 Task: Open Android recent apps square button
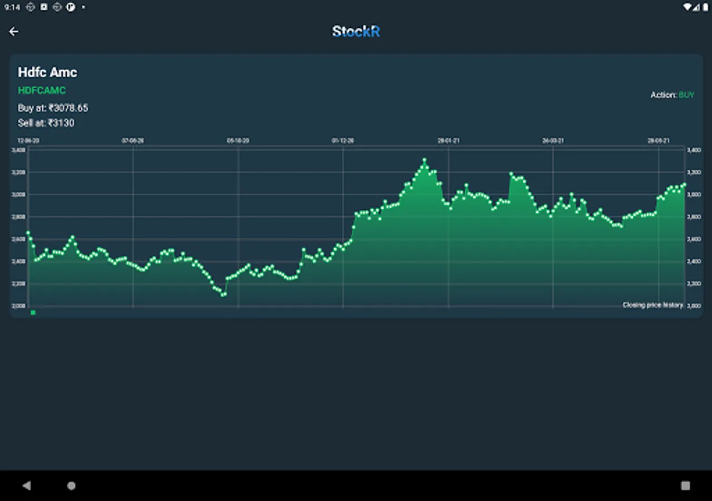pyautogui.click(x=685, y=486)
